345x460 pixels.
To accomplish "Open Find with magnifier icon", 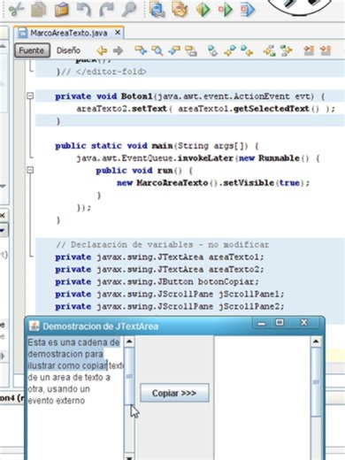I will tap(129, 9).
